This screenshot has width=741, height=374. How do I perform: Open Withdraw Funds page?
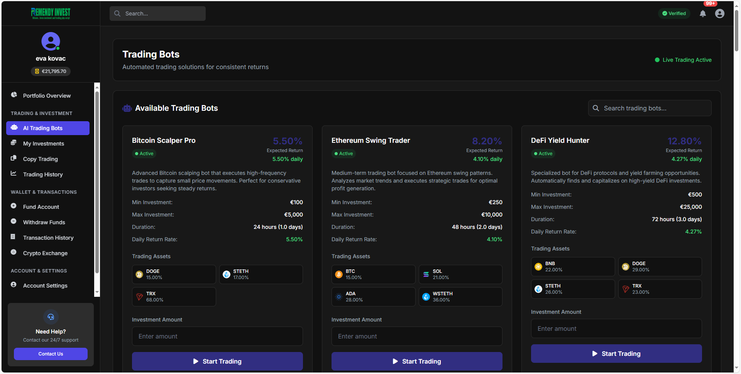coord(48,222)
